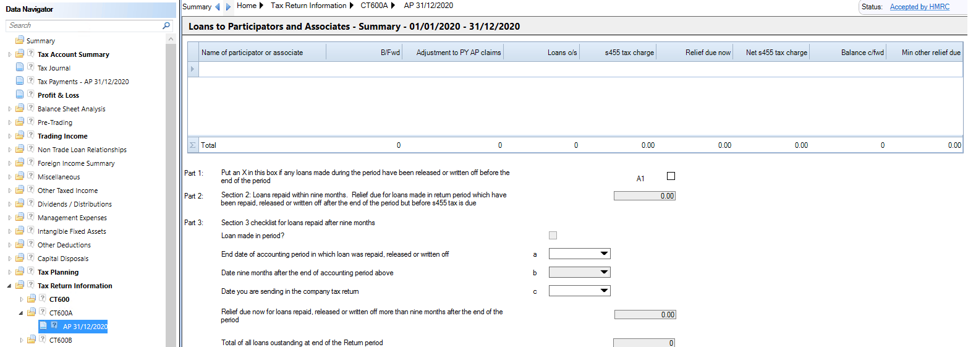Click the folder icon of Trading Income
This screenshot has width=968, height=347.
tap(20, 136)
